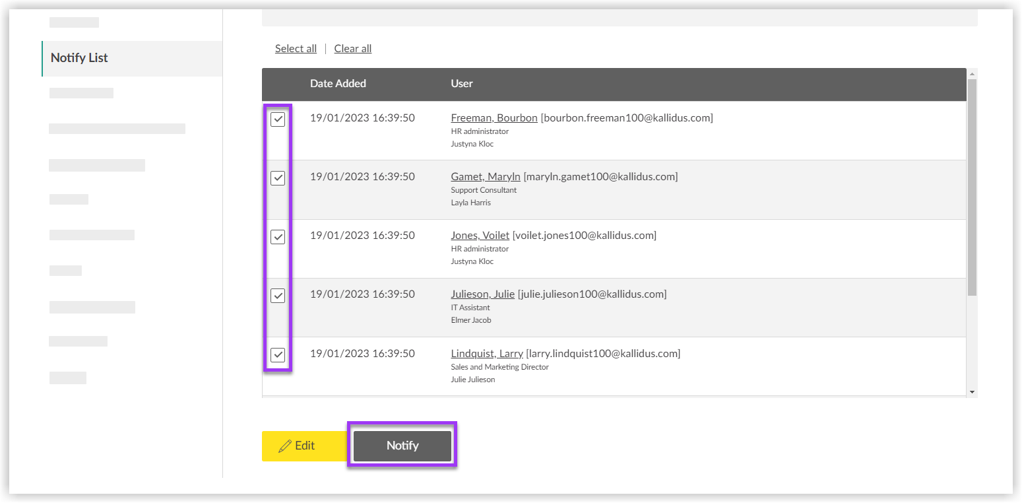Click the pencil icon on Edit button
This screenshot has width=1022, height=503.
point(285,446)
